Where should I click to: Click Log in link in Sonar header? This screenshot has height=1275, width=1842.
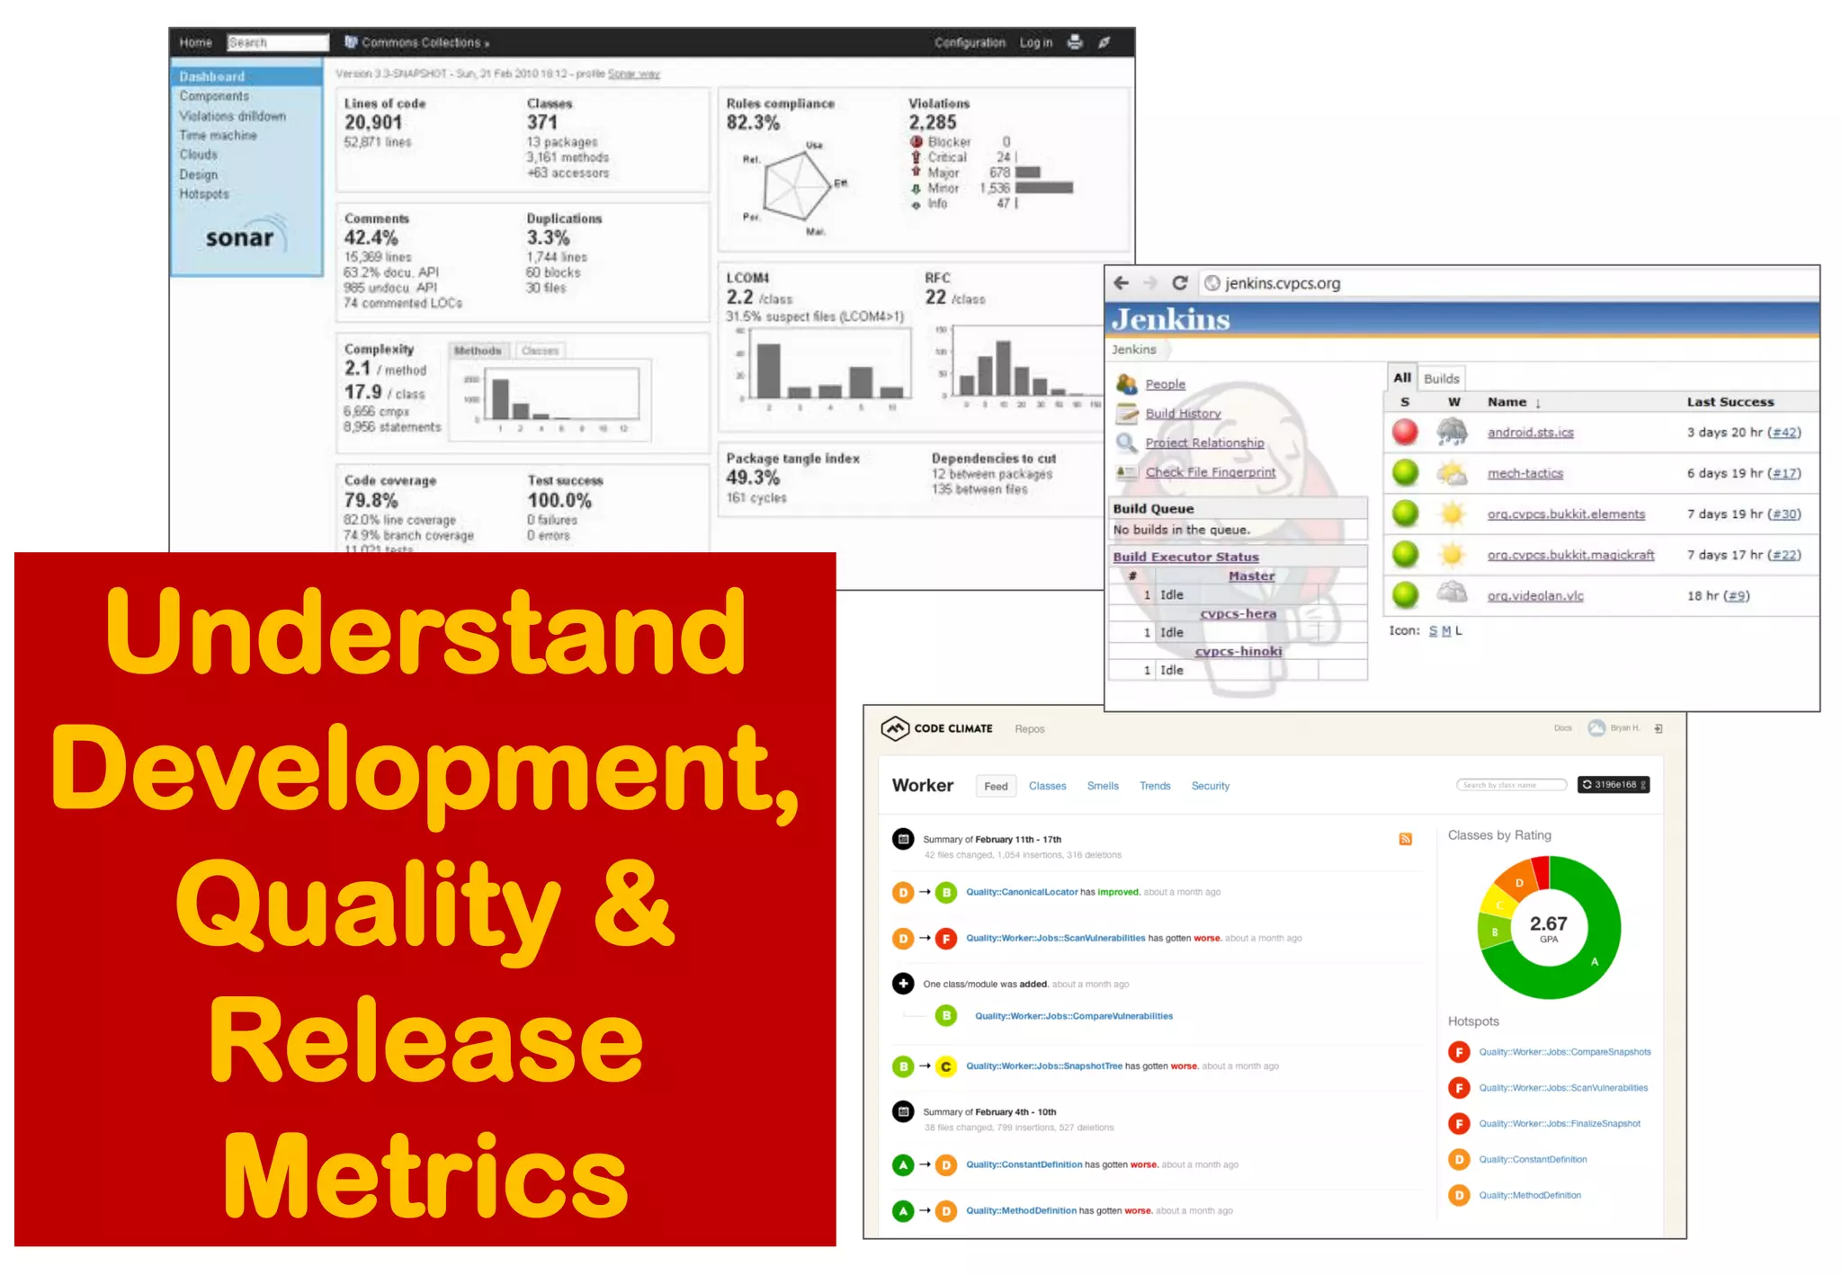(1036, 42)
